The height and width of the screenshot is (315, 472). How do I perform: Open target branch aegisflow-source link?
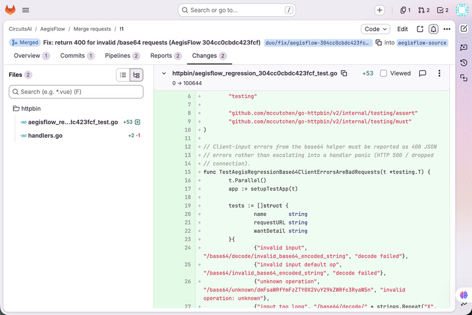422,43
